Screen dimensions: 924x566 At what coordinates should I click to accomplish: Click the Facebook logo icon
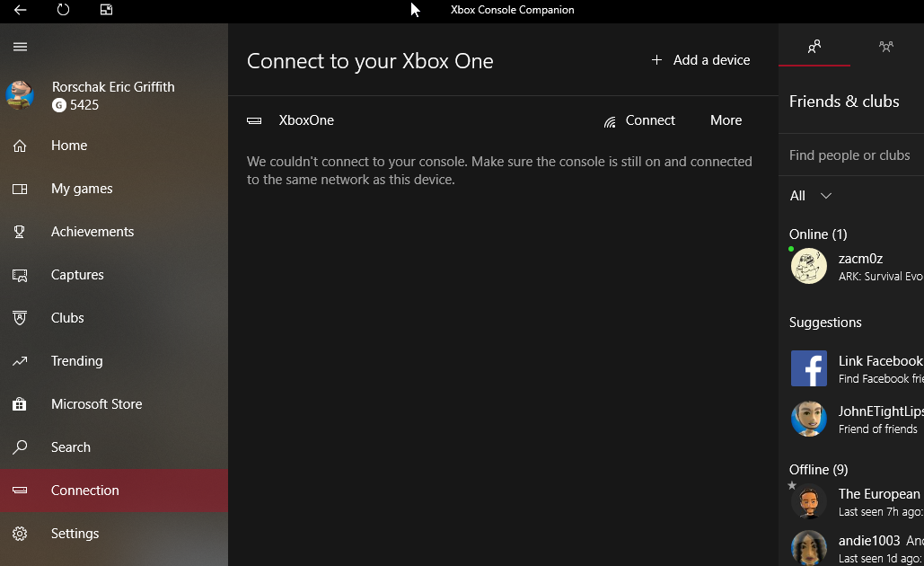click(x=808, y=368)
